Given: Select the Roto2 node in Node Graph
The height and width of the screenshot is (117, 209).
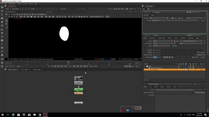Looking at the screenshot, I should pos(78,90).
